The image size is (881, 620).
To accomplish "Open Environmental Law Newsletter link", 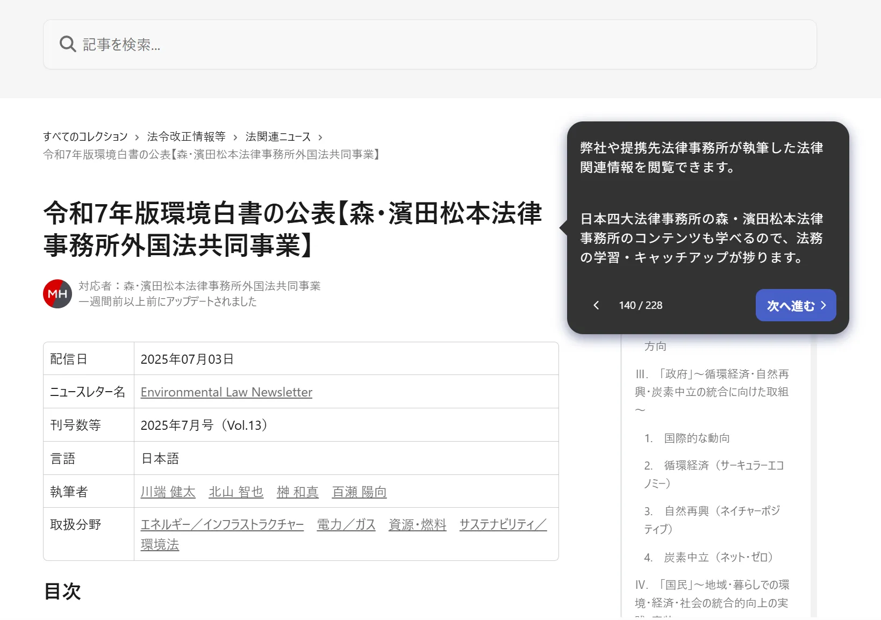I will (x=226, y=392).
